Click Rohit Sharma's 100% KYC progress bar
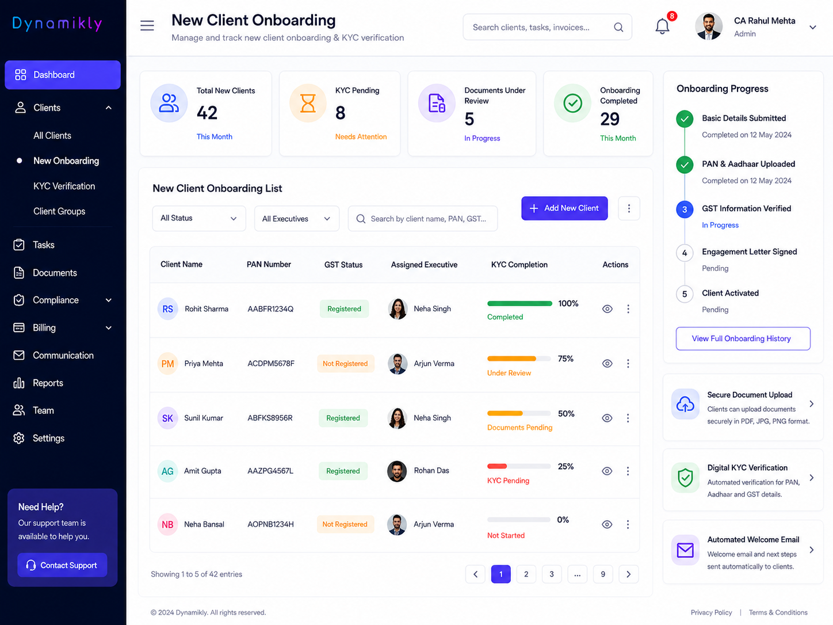The image size is (833, 625). click(519, 303)
